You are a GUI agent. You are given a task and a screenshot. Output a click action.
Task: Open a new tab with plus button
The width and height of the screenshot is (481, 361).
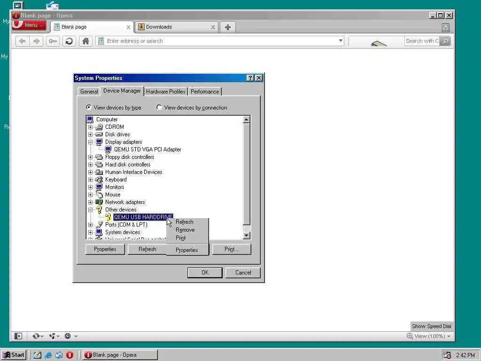click(x=228, y=27)
